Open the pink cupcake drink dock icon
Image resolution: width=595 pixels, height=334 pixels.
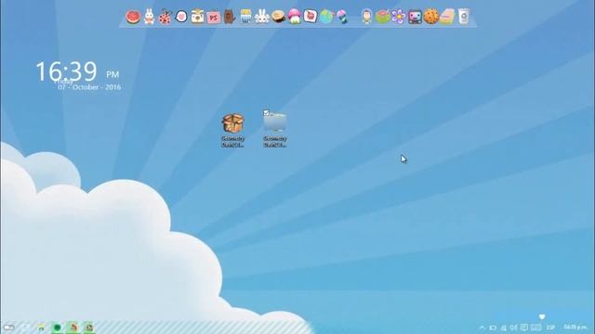342,17
